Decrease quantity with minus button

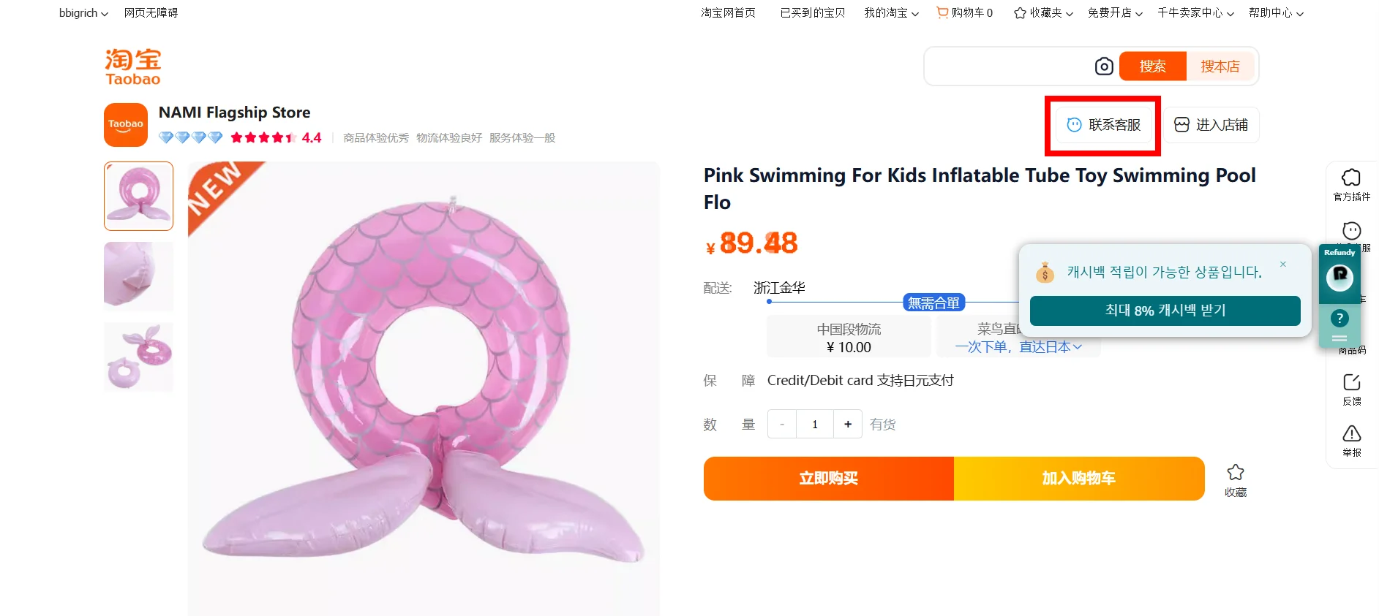tap(782, 425)
